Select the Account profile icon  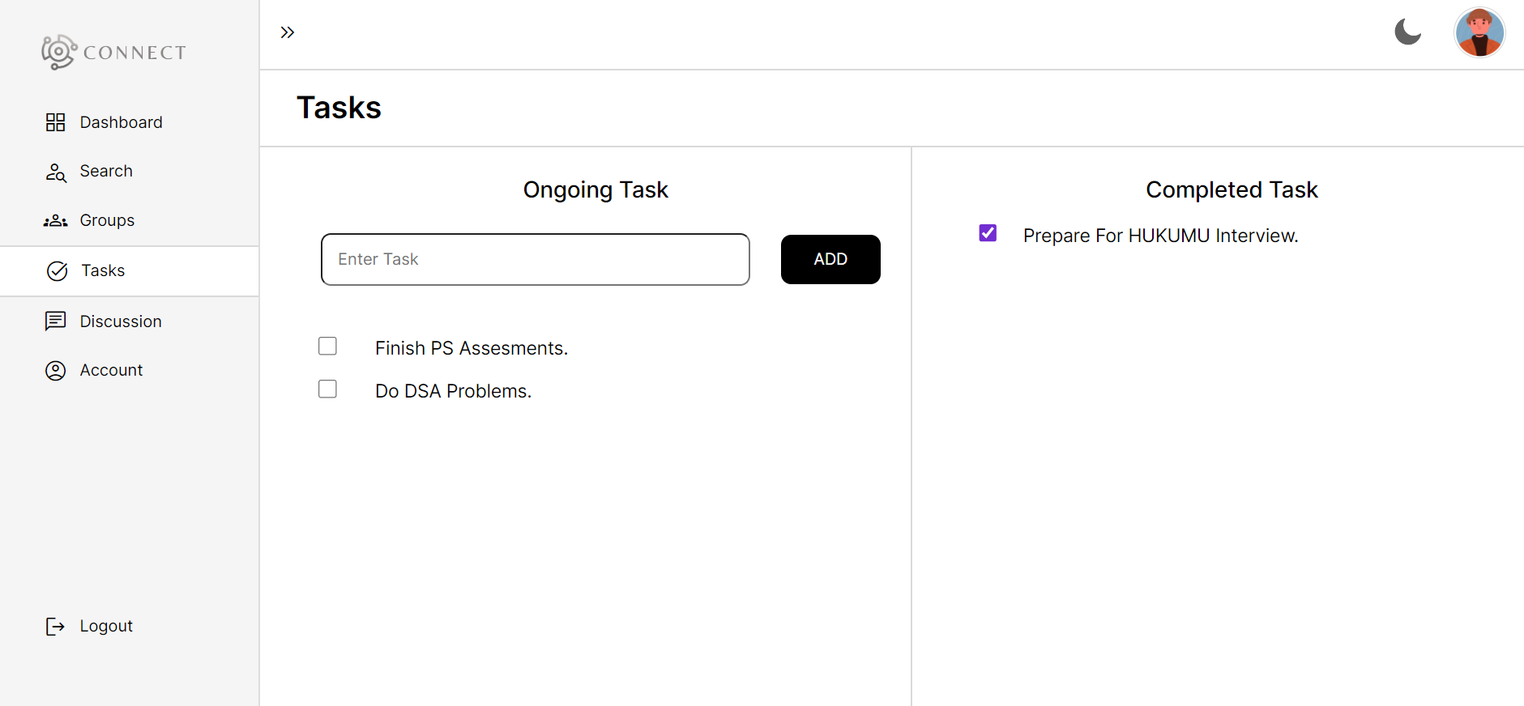(55, 370)
